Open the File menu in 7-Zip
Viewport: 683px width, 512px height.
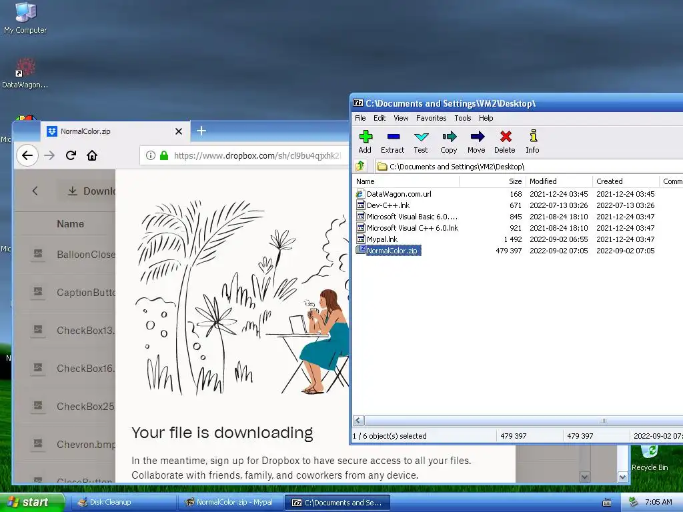tap(360, 118)
